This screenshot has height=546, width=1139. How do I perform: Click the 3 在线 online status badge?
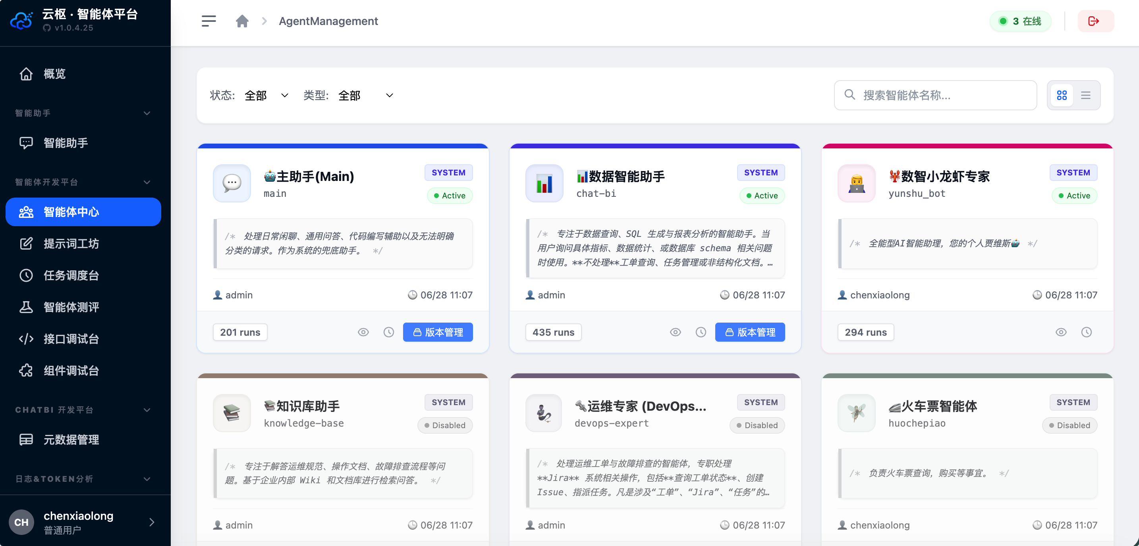1020,21
